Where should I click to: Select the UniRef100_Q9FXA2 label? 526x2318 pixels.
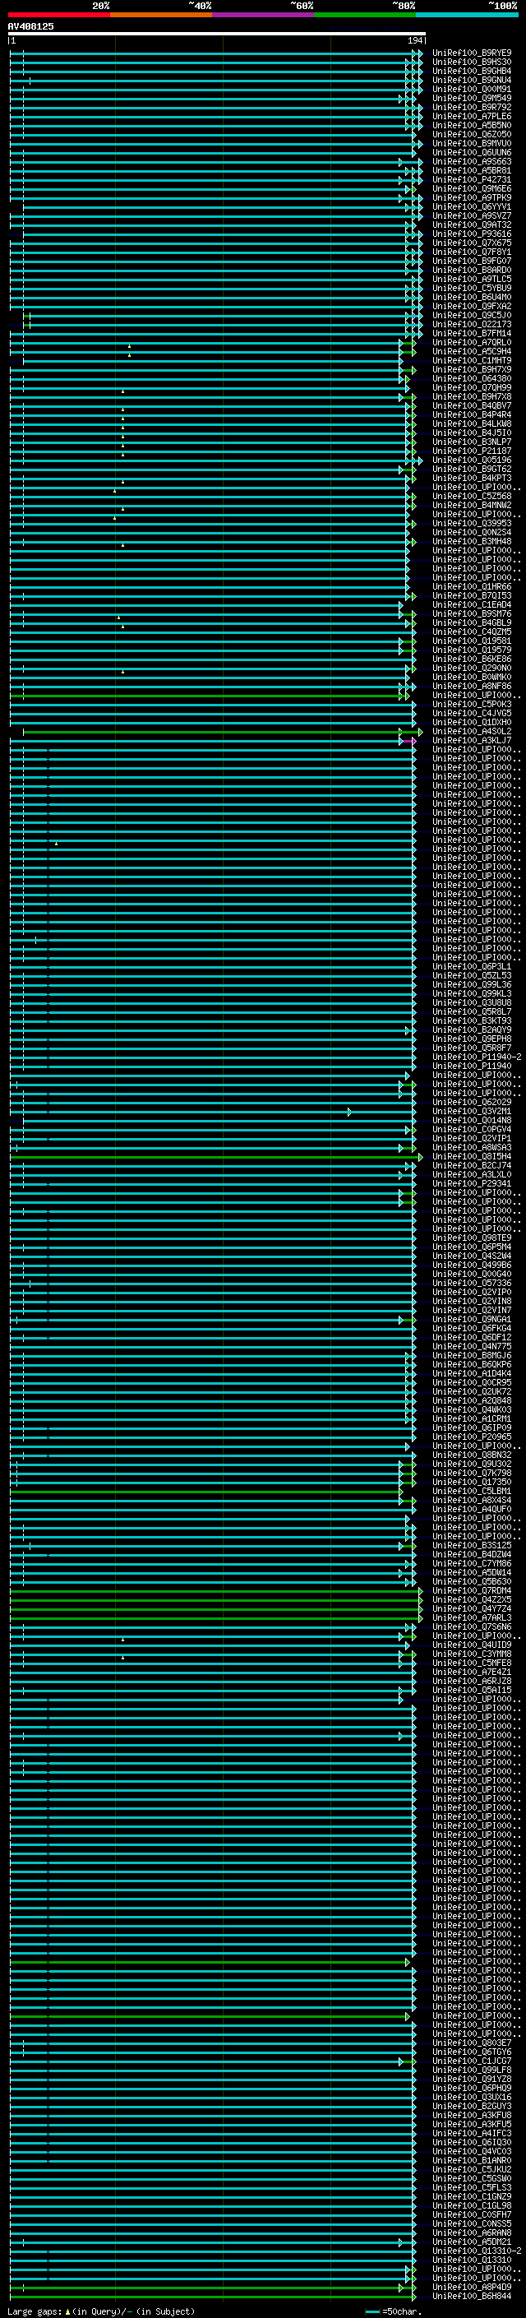[x=472, y=306]
